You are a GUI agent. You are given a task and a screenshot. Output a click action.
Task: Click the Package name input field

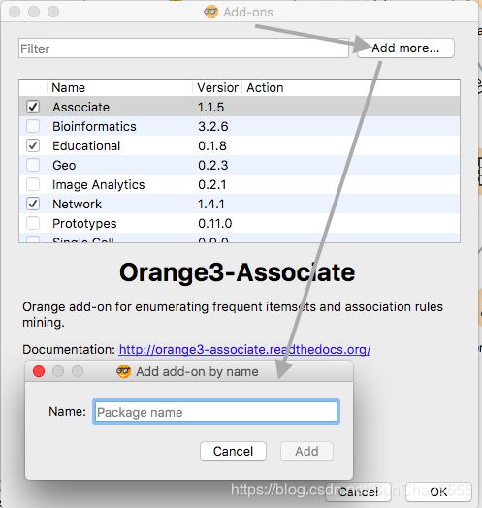(x=216, y=412)
